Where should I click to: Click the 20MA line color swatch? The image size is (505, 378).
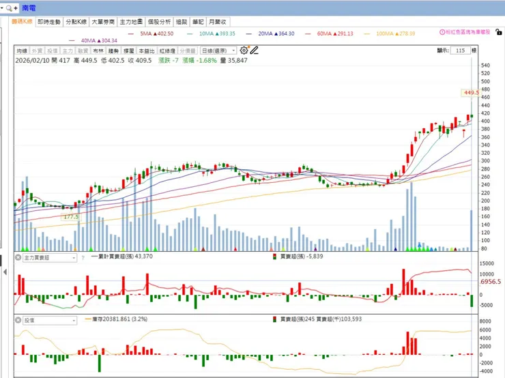pyautogui.click(x=248, y=34)
